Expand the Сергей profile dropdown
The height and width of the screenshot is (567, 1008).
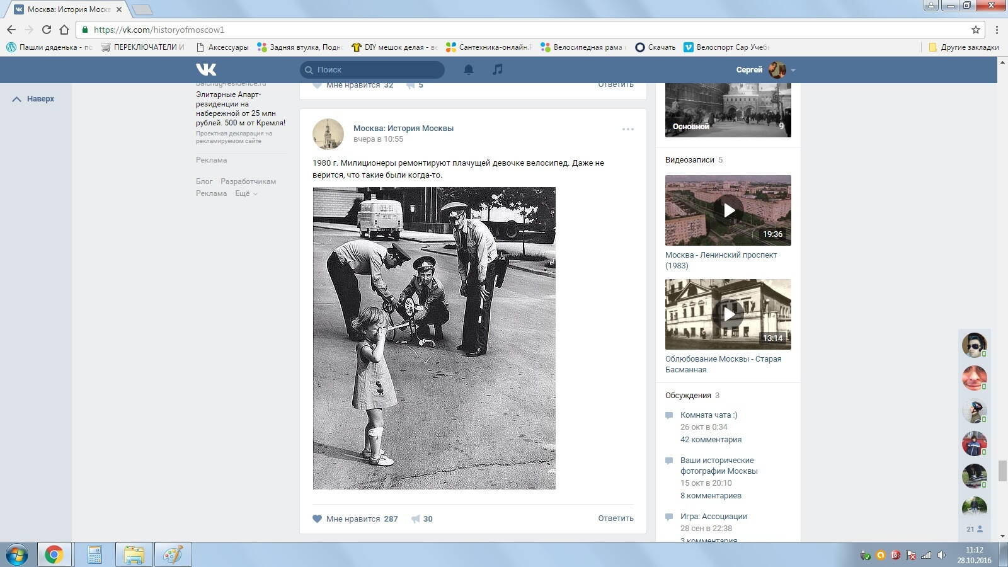793,70
